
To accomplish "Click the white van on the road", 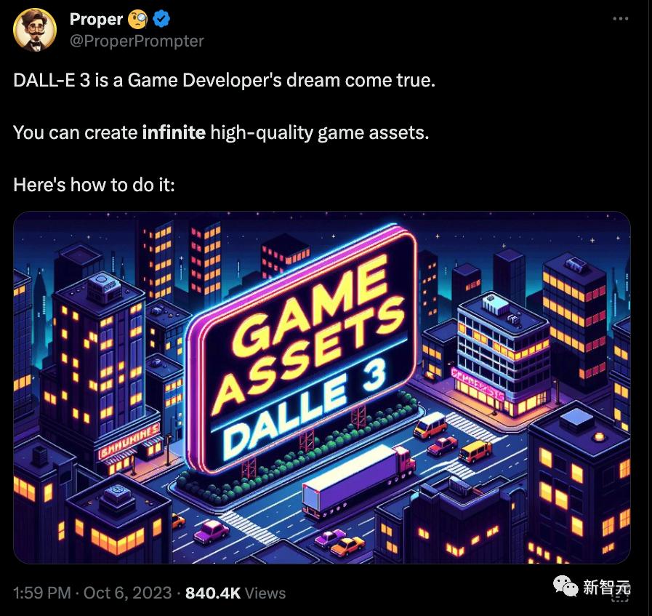I will click(x=430, y=423).
